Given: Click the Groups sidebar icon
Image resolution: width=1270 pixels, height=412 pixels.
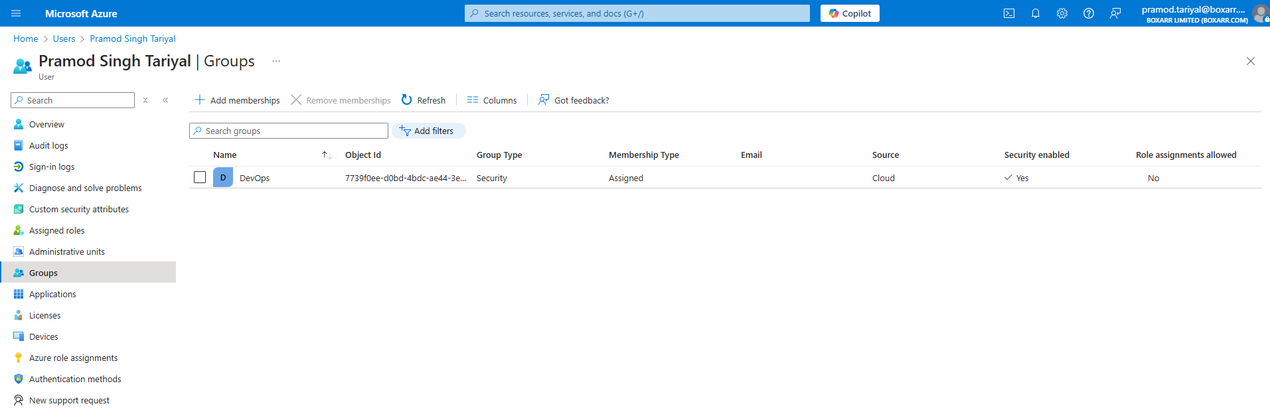Looking at the screenshot, I should pyautogui.click(x=19, y=273).
